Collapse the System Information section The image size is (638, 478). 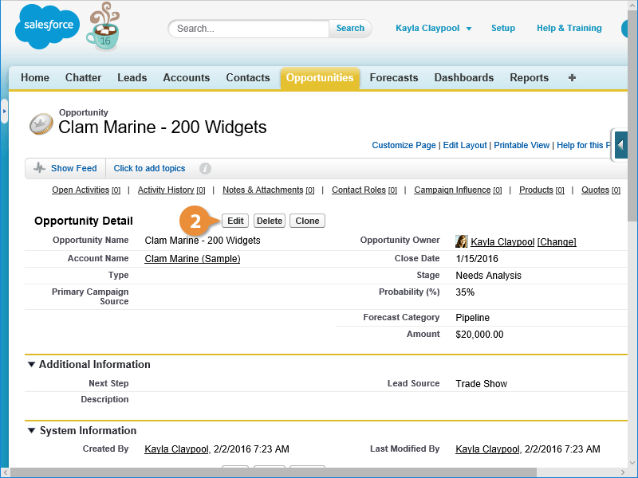click(x=31, y=430)
